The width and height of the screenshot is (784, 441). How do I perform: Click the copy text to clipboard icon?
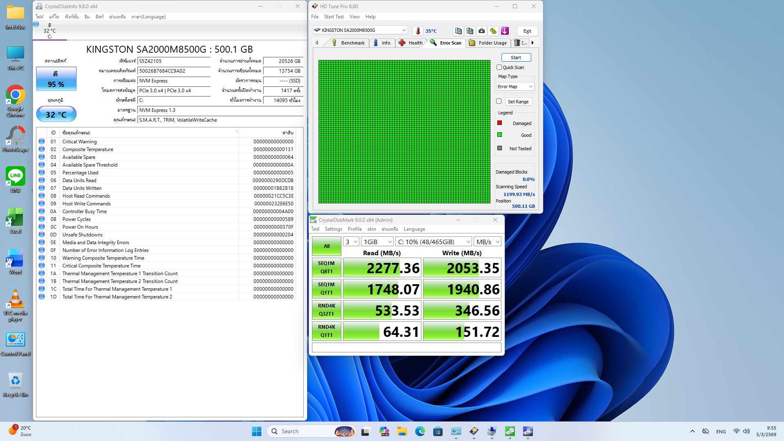(458, 31)
